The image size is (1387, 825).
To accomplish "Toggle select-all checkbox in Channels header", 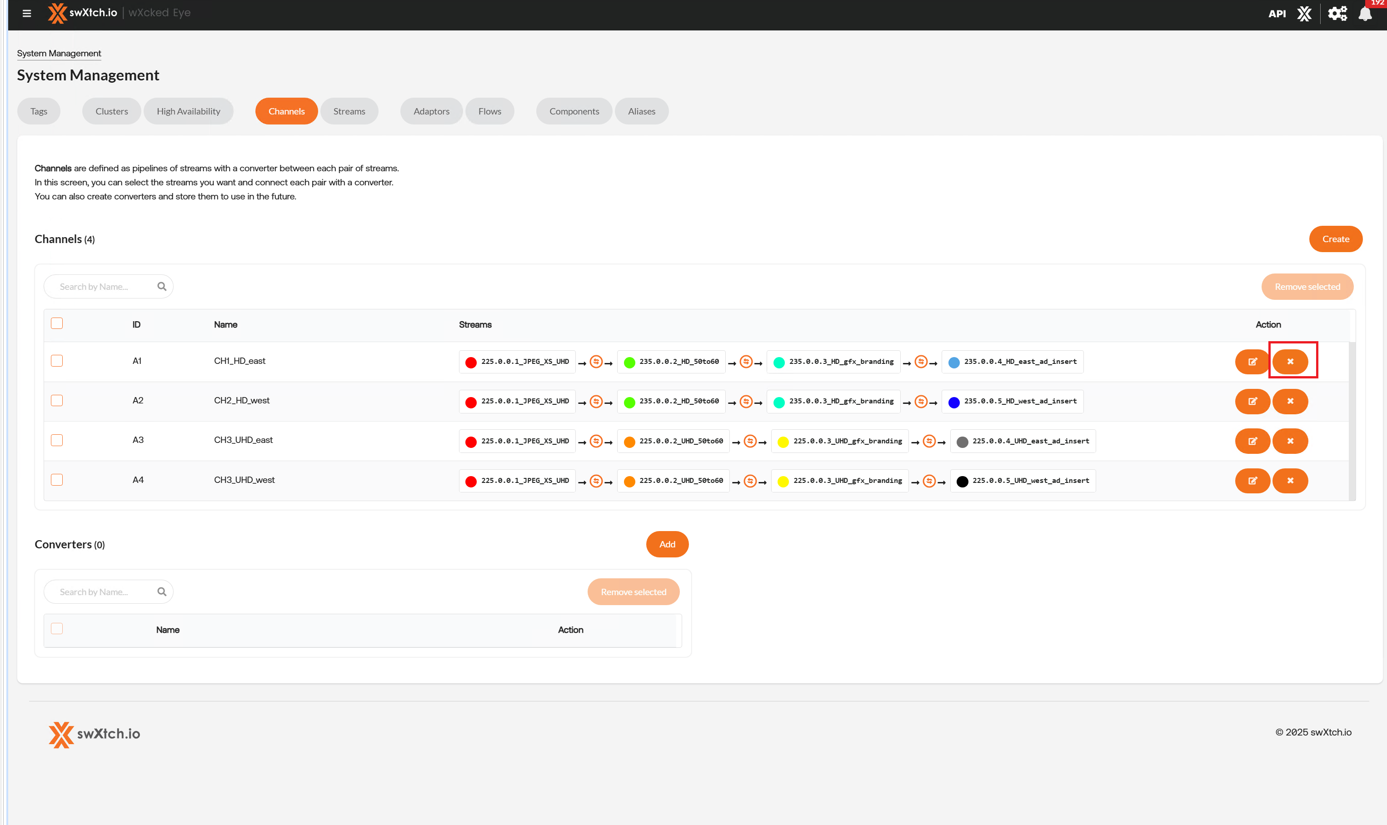I will 57,323.
